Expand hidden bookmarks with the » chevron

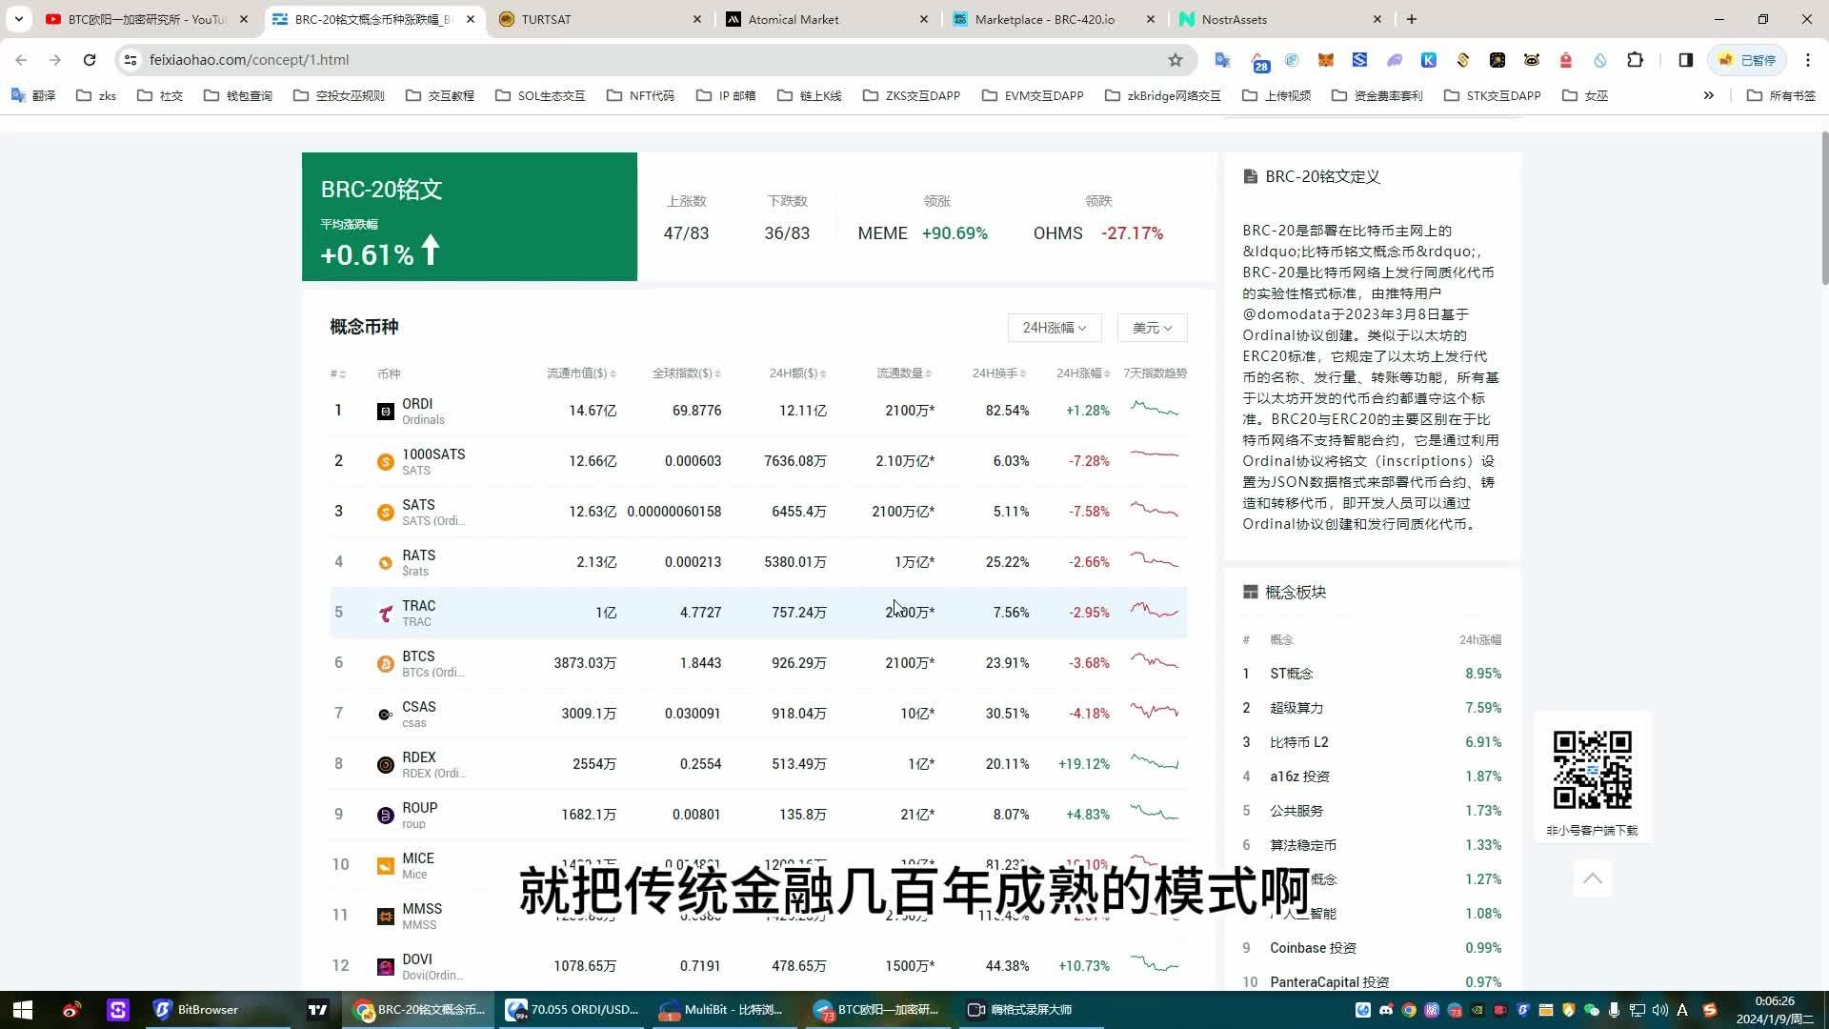click(1709, 95)
